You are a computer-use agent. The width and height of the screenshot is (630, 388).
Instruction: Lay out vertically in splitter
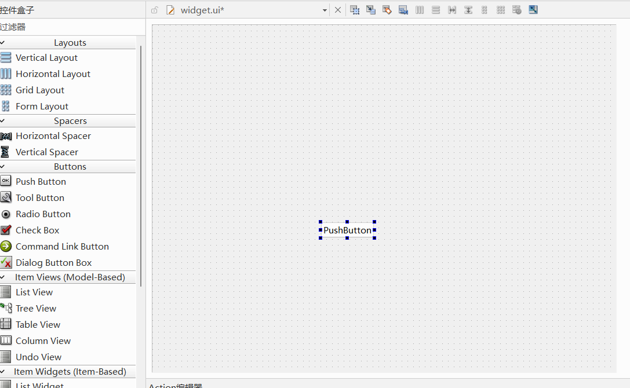tap(468, 10)
